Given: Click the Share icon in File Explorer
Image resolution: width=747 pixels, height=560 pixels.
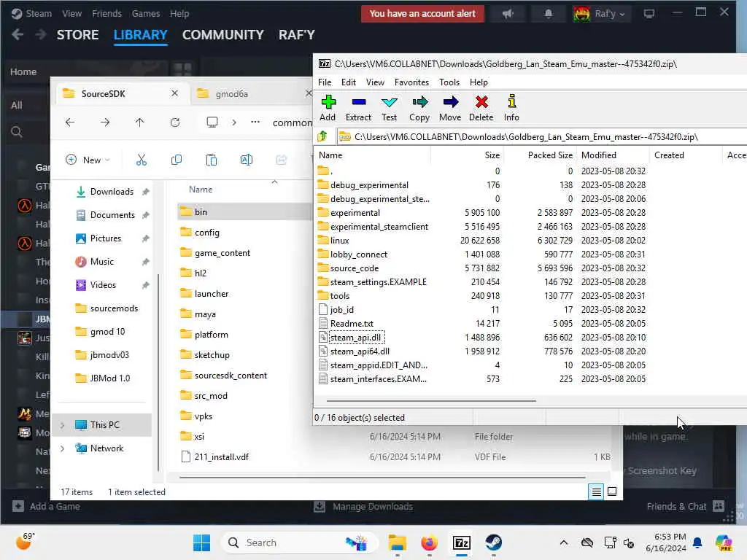Looking at the screenshot, I should click(x=282, y=160).
